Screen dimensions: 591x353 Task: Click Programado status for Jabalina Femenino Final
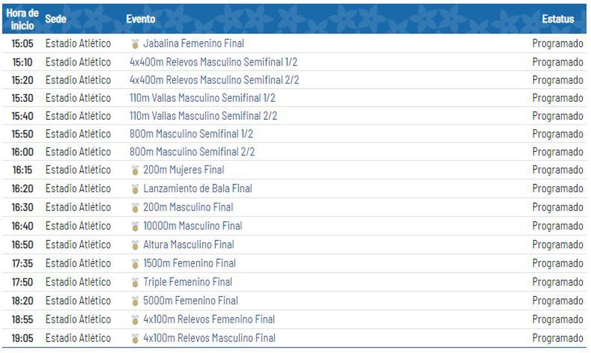[x=558, y=44]
